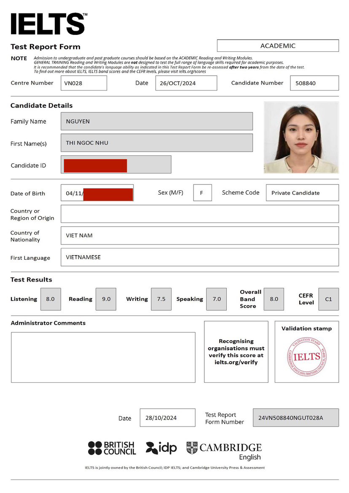Image resolution: width=349 pixels, height=493 pixels.
Task: Click the Country of Nationality field VIET NAM
Action: (200, 235)
